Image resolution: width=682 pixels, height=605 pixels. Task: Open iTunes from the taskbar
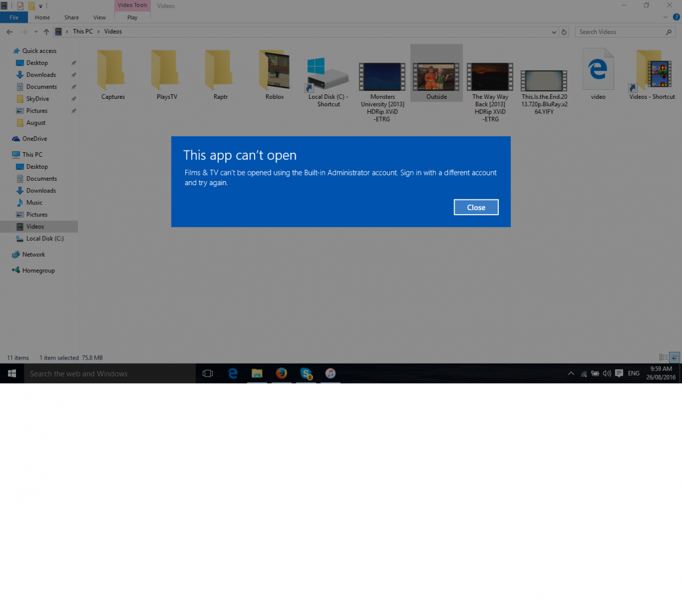point(330,373)
